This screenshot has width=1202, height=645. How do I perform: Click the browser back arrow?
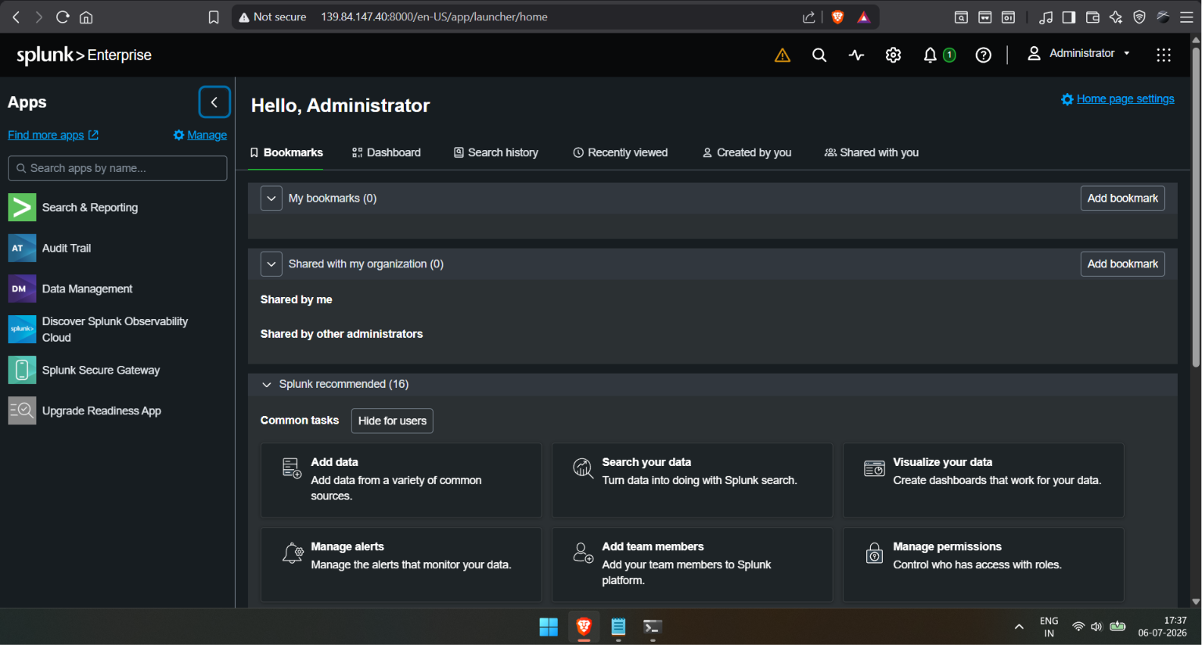(16, 17)
